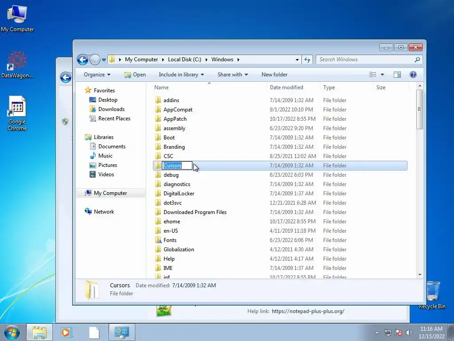The image size is (454, 341).
Task: Click Local Disk (C:) breadcrumb
Action: 184,59
